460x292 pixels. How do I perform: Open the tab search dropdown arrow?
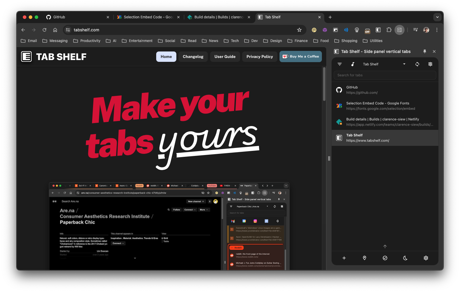[x=437, y=17]
